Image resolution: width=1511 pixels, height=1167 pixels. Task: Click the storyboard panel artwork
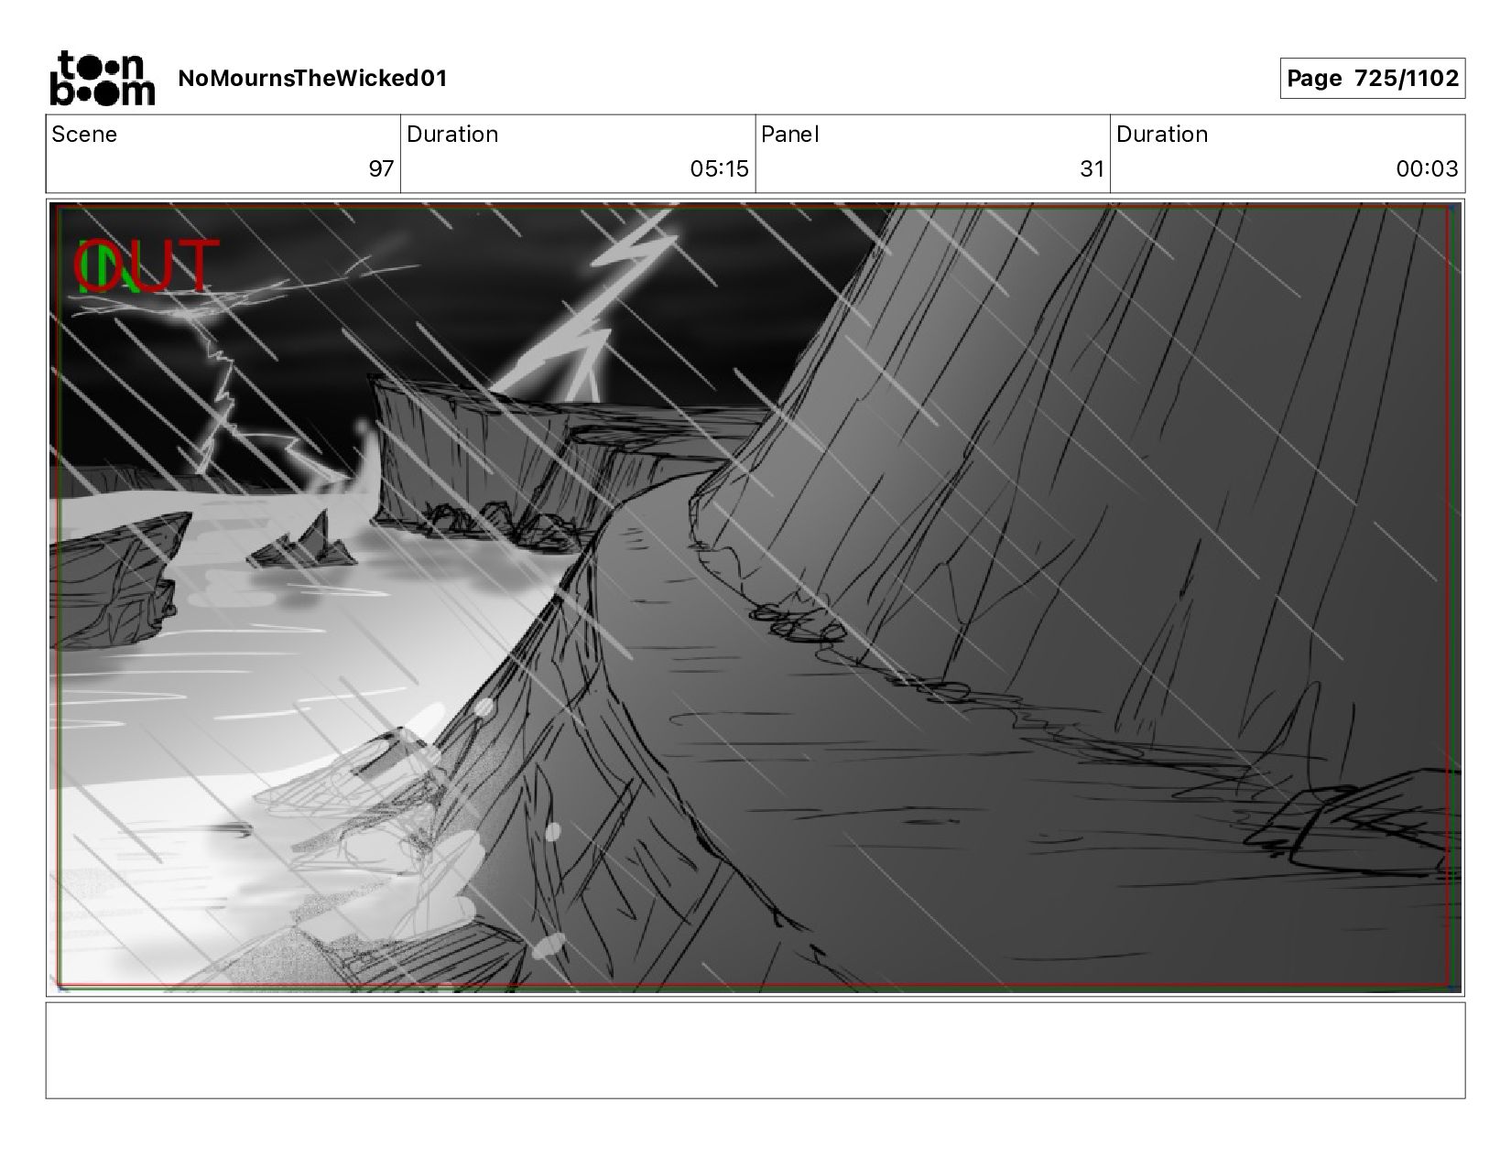(755, 598)
